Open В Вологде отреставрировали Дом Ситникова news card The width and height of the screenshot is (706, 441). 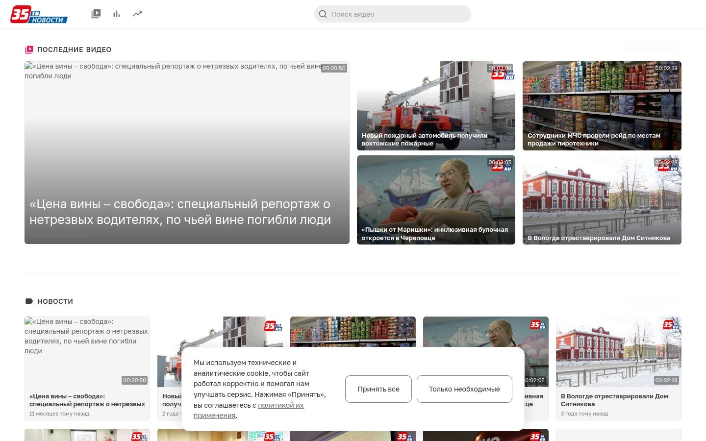(x=619, y=368)
